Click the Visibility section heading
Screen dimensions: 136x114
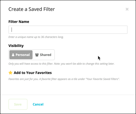point(16,46)
